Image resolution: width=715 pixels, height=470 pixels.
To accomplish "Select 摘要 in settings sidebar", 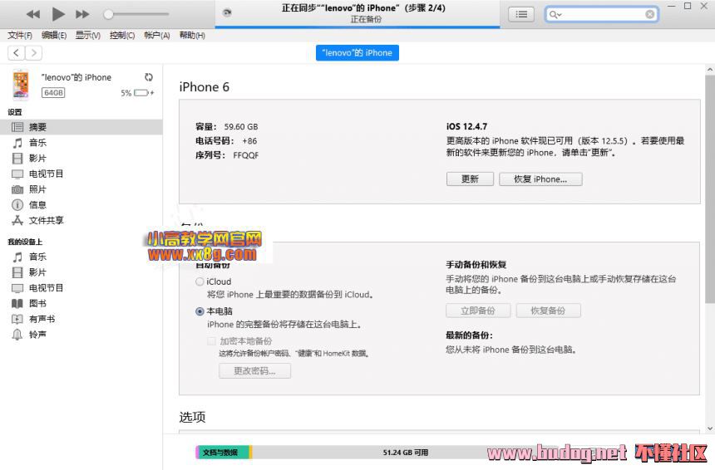I will point(81,127).
